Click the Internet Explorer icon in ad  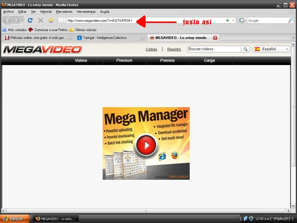tap(162, 156)
